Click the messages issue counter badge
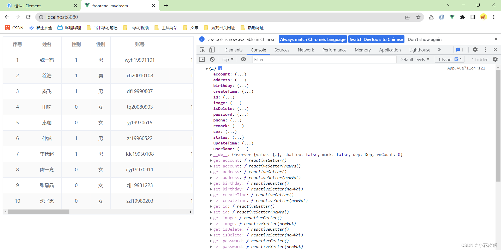Screen dimensions: 501x250 pyautogui.click(x=460, y=50)
